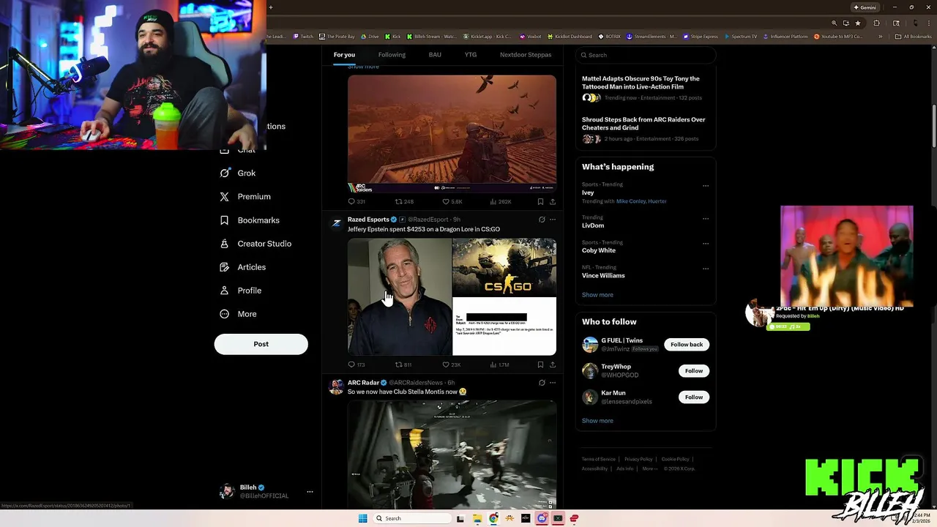Like the ARC Raiders video post
The height and width of the screenshot is (527, 937).
(452, 201)
